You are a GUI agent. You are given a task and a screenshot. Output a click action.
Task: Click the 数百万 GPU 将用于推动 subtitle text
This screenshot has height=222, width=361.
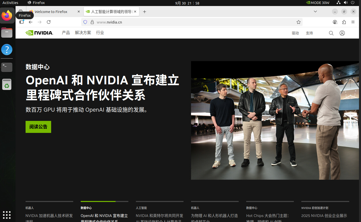point(87,110)
